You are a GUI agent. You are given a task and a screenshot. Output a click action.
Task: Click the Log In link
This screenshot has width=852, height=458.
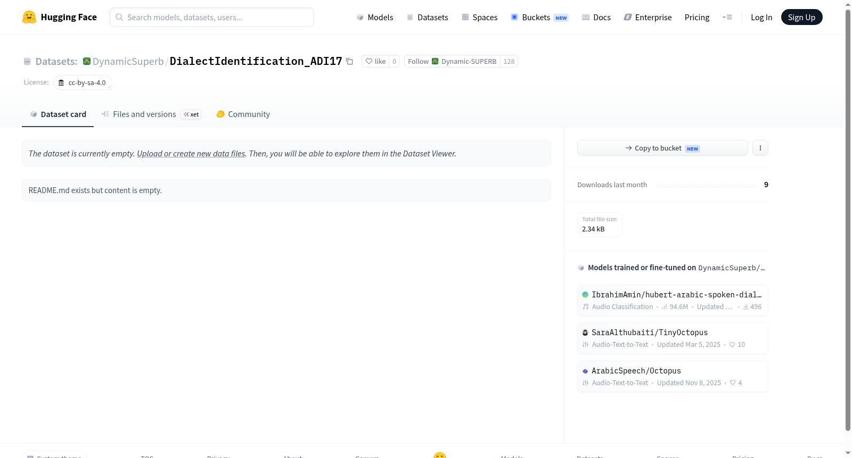(x=761, y=17)
